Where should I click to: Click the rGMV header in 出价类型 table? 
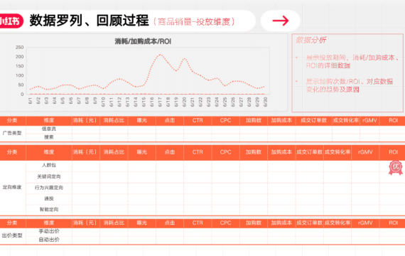365,223
